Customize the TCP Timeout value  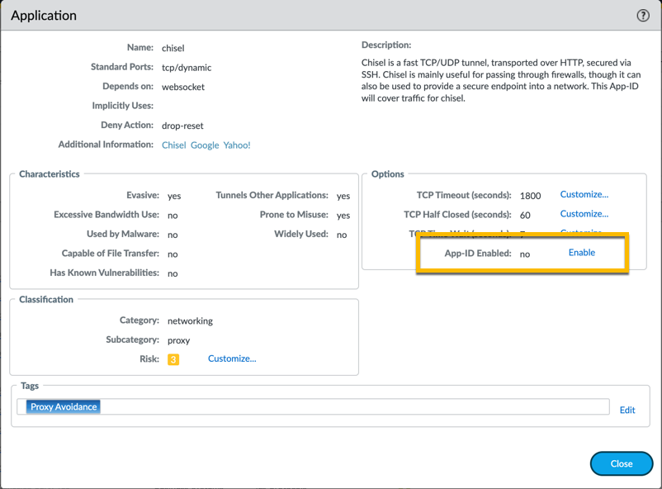click(584, 195)
